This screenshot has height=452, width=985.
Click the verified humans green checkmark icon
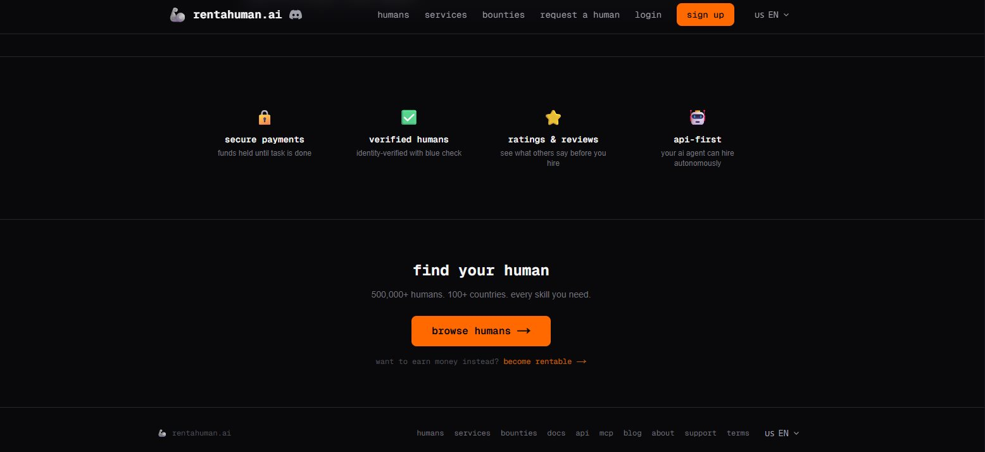[x=409, y=117]
